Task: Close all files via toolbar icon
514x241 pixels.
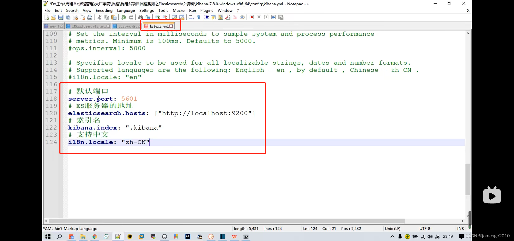Action: [x=83, y=17]
